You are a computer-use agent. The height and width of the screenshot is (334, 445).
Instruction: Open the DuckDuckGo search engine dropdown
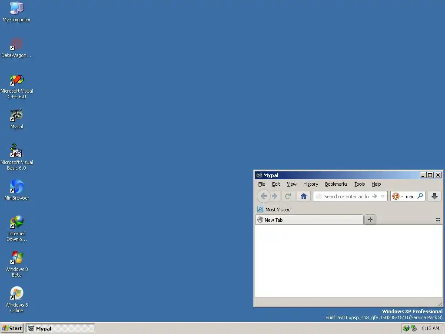pos(398,196)
